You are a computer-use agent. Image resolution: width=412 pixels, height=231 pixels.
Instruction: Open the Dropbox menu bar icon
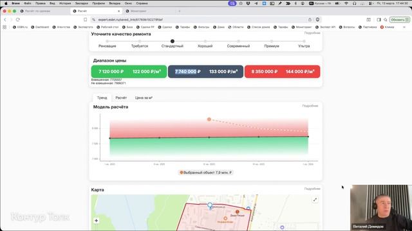pos(248,3)
